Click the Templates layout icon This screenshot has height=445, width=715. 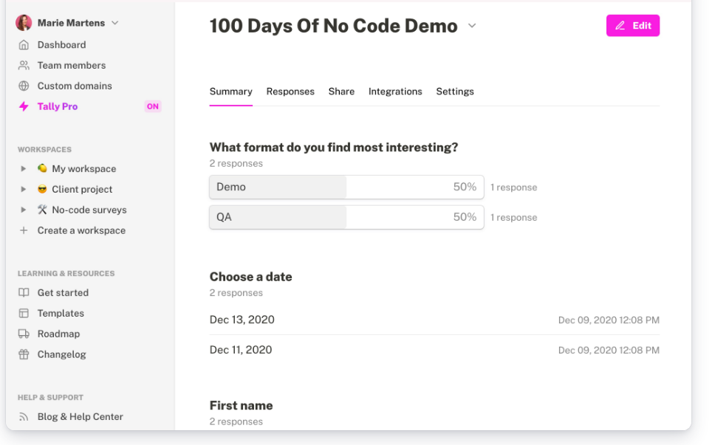pyautogui.click(x=24, y=314)
